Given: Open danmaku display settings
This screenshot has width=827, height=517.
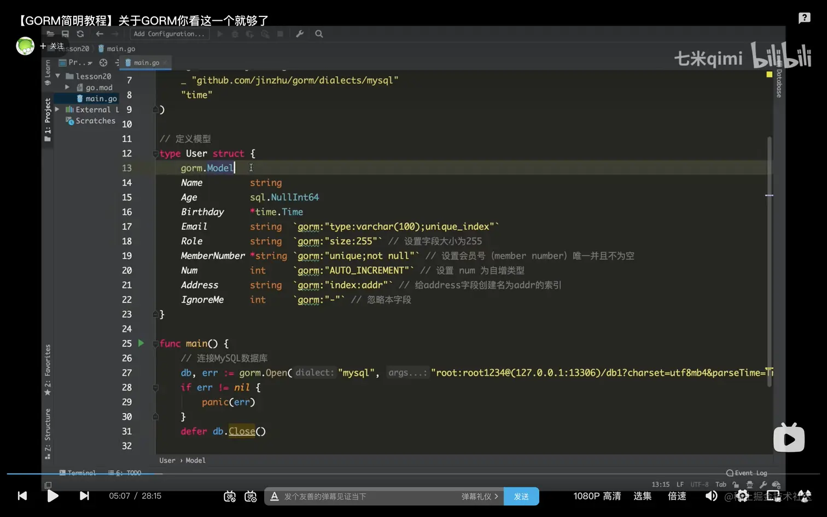Looking at the screenshot, I should pyautogui.click(x=251, y=496).
